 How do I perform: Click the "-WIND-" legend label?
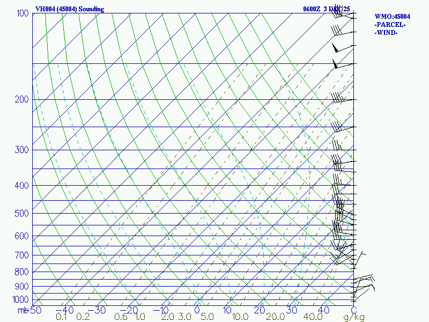386,33
